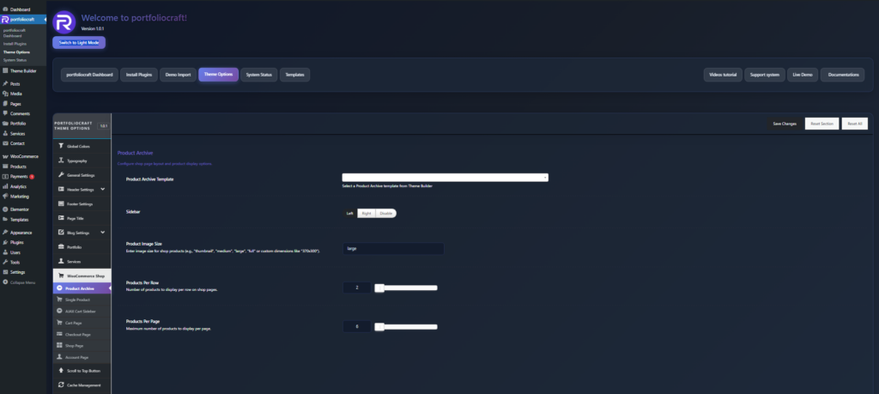Open the Demo Import tab
Image resolution: width=879 pixels, height=394 pixels.
178,75
